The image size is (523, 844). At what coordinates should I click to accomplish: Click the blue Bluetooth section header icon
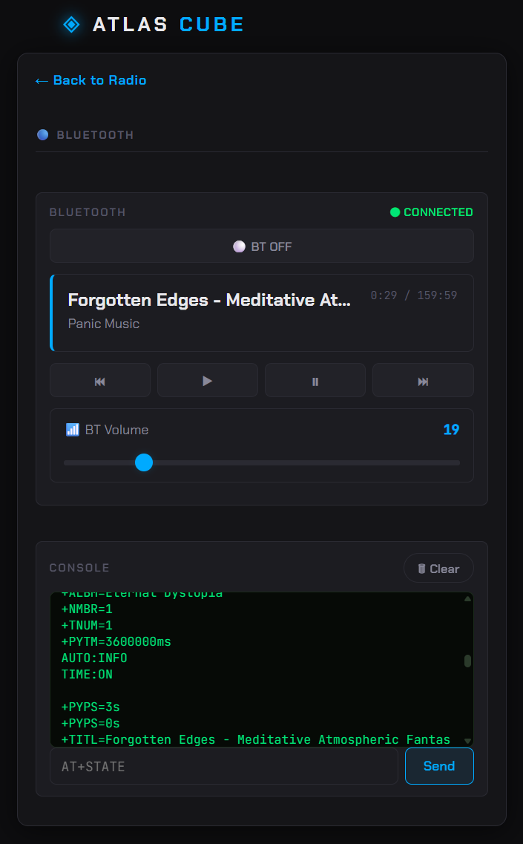click(42, 134)
